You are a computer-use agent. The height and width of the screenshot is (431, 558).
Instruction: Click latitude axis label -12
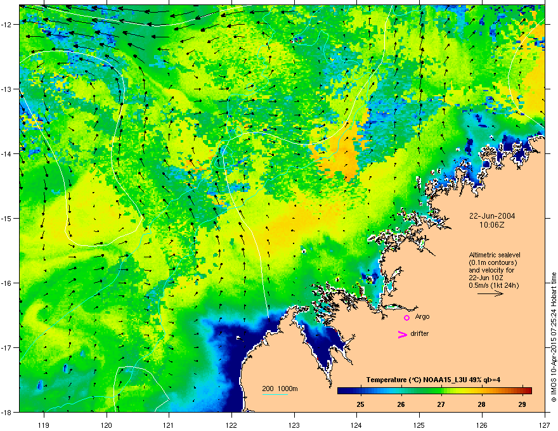(7, 25)
